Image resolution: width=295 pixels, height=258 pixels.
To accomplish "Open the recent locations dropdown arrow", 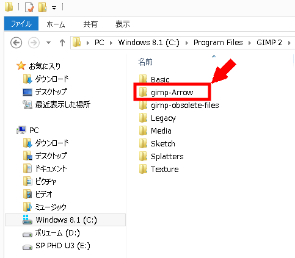I will point(48,43).
